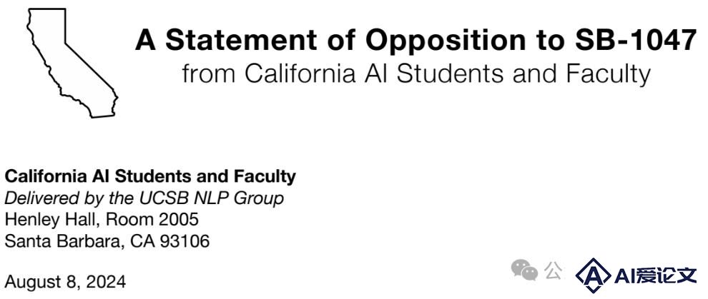Click the word "Statement" in the heading
Viewport: 708px width, 299px height.
(240, 40)
